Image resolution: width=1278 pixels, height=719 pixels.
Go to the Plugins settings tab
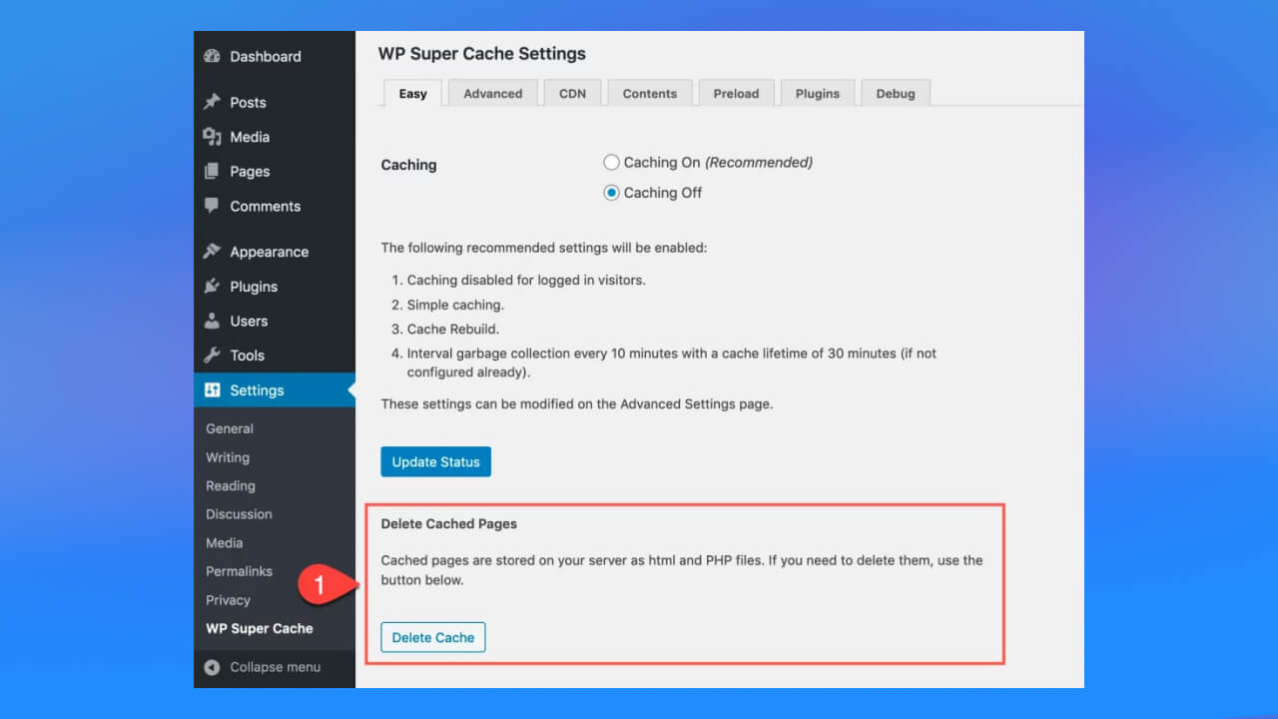point(818,93)
